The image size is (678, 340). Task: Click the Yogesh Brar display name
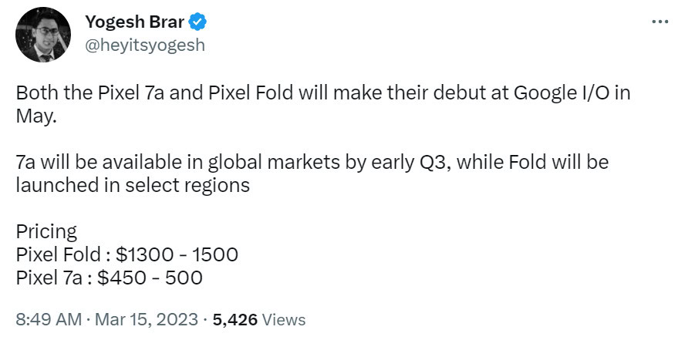[134, 22]
